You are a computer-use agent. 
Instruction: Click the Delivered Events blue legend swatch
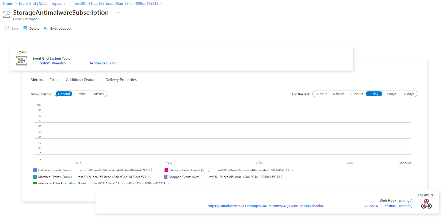35,170
